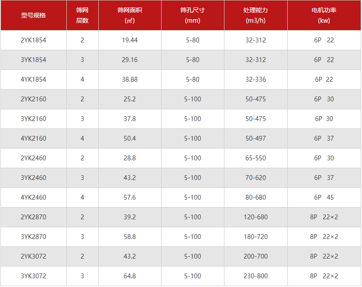Select capacity value 70-620
This screenshot has width=362, height=287.
(255, 178)
